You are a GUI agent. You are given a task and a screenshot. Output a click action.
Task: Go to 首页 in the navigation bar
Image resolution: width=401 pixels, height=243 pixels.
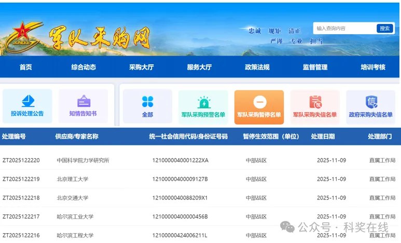[26, 67]
